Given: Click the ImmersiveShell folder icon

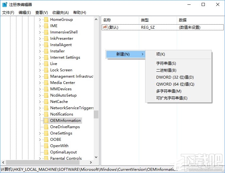Looking at the screenshot, I should pyautogui.click(x=46, y=32).
